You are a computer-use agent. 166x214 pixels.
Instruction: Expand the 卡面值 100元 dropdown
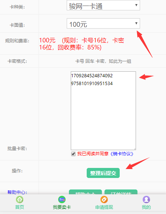click(103, 23)
